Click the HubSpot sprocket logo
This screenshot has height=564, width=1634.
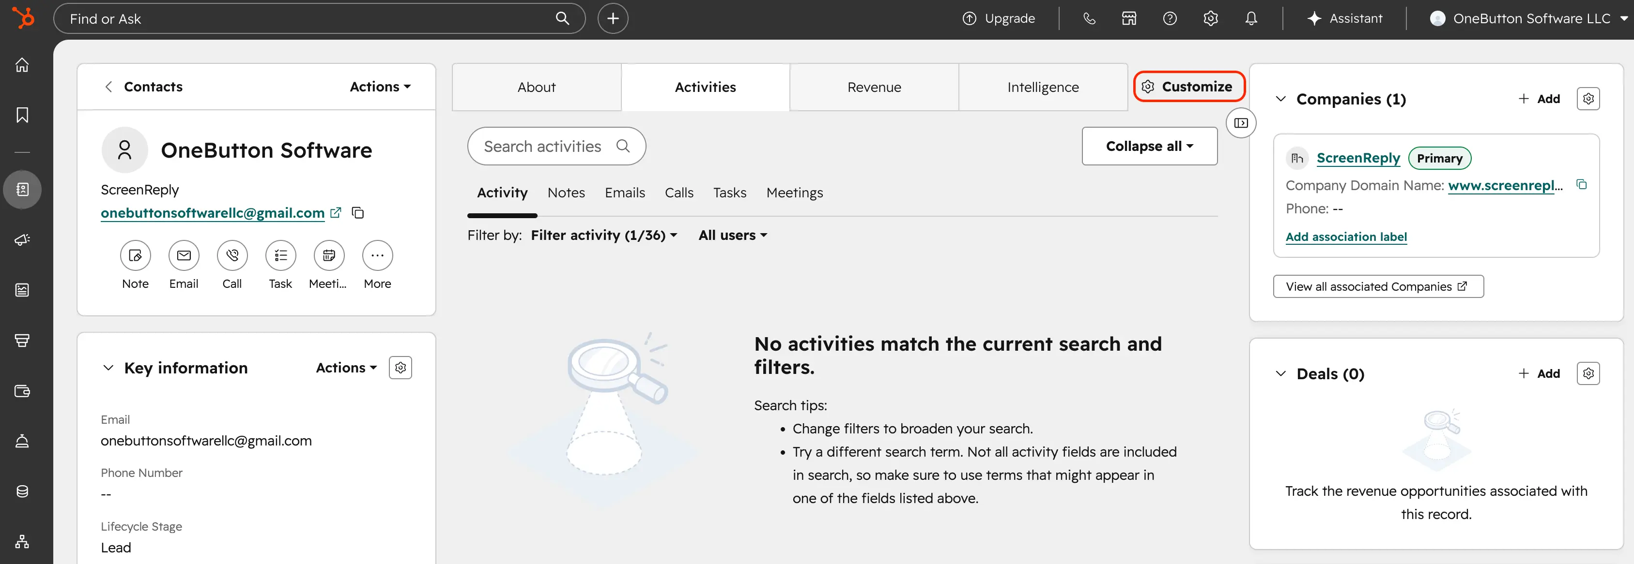(23, 18)
